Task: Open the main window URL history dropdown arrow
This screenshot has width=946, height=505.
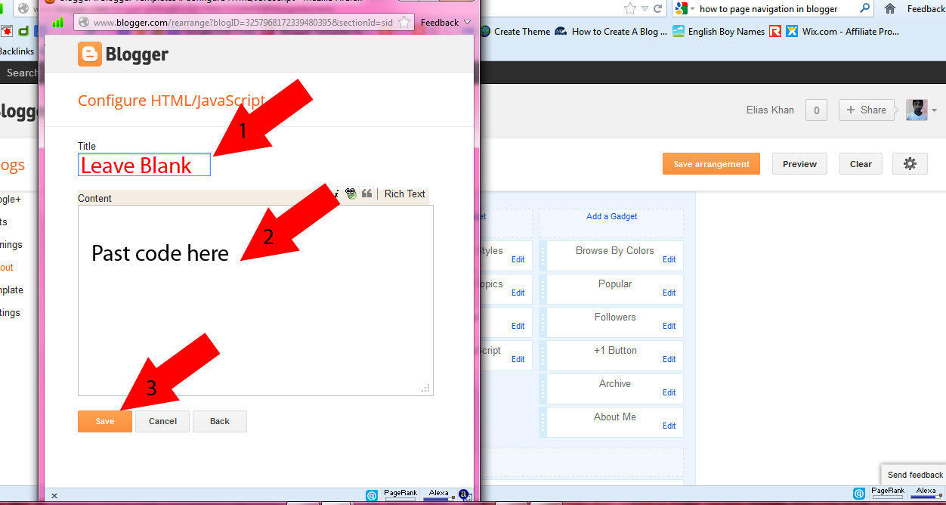Action: [645, 9]
